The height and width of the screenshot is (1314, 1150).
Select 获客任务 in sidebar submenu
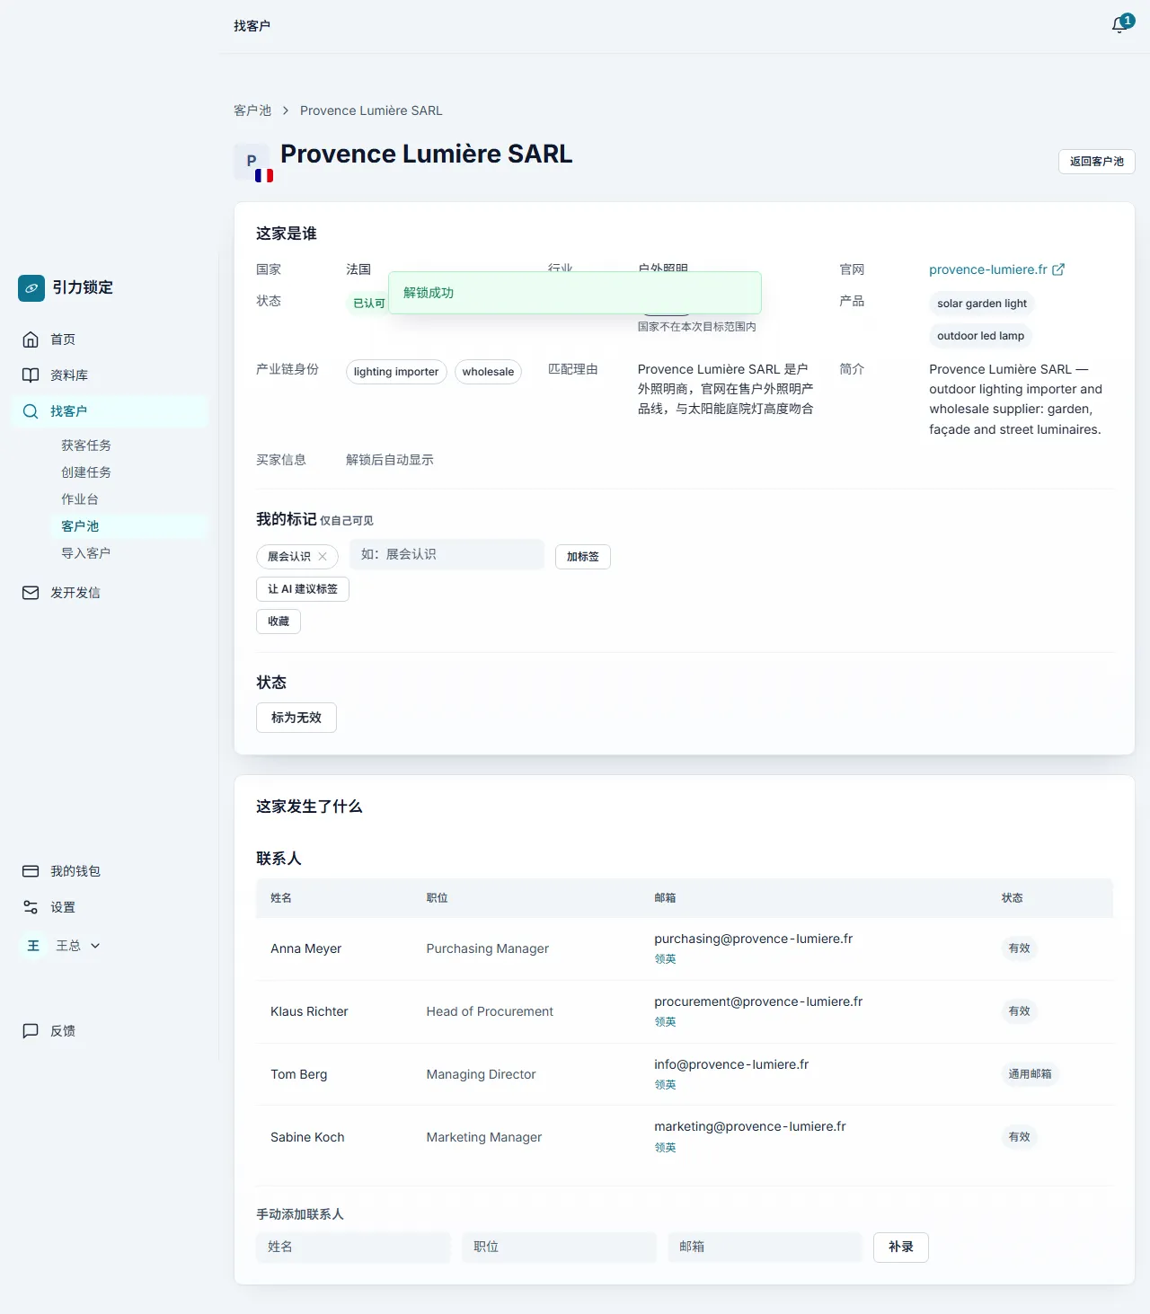click(86, 445)
